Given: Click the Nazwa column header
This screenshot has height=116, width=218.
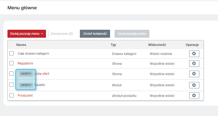Looking at the screenshot, I should click(x=21, y=45).
